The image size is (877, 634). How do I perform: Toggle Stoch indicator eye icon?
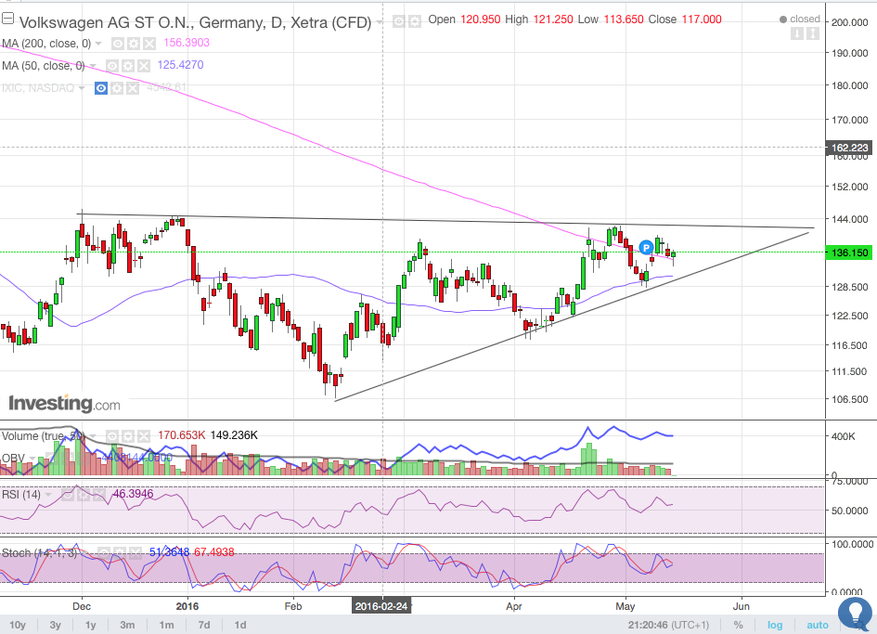(x=104, y=553)
